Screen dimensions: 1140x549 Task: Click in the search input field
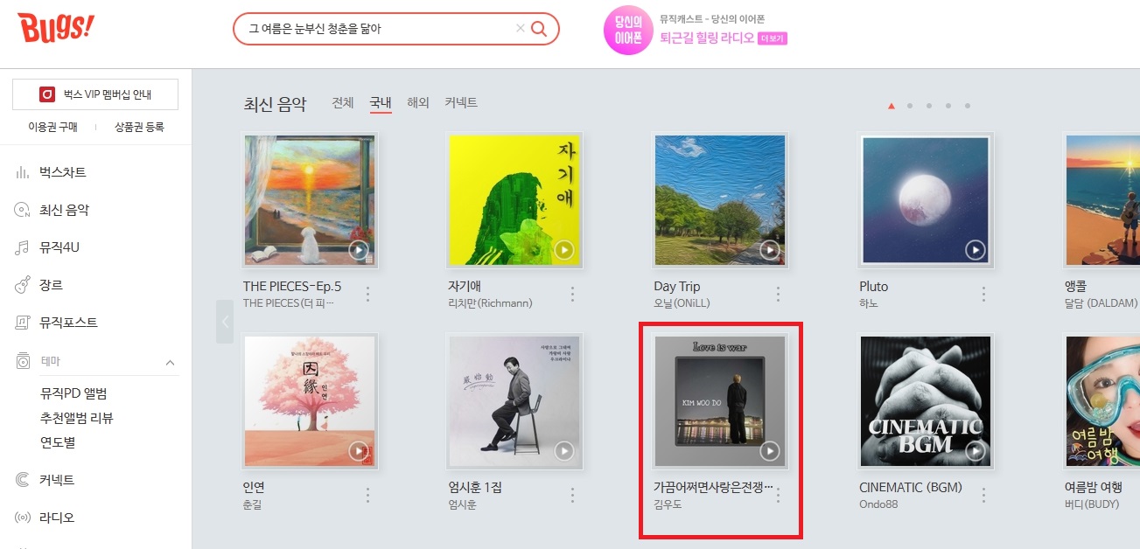[x=376, y=29]
